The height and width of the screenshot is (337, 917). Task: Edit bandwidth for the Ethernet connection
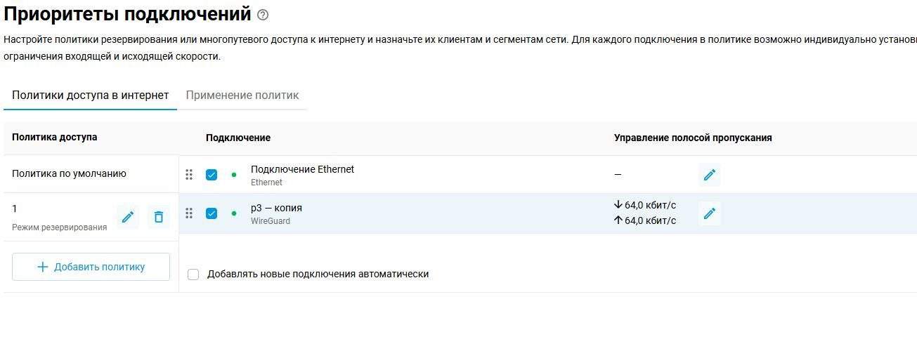coord(710,175)
